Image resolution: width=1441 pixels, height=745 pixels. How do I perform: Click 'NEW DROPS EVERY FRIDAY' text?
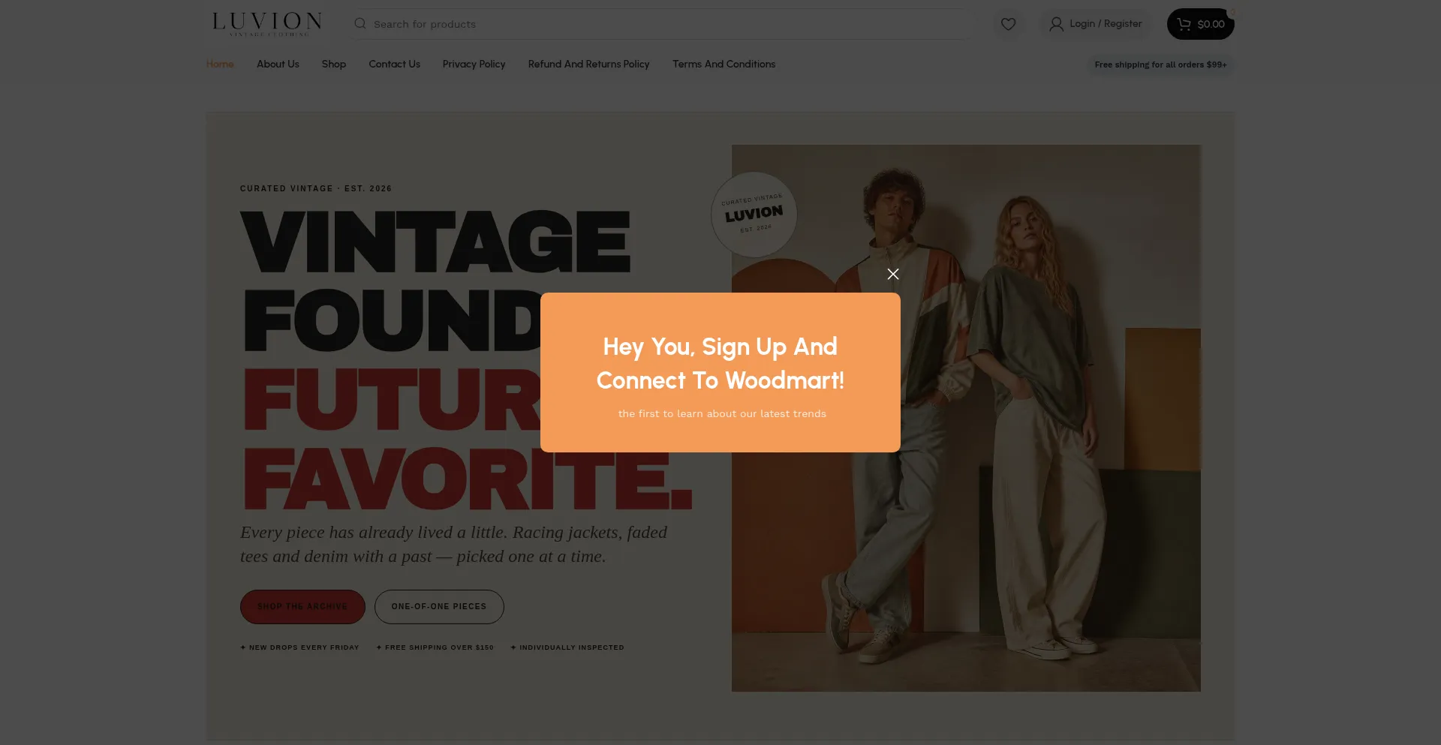300,647
